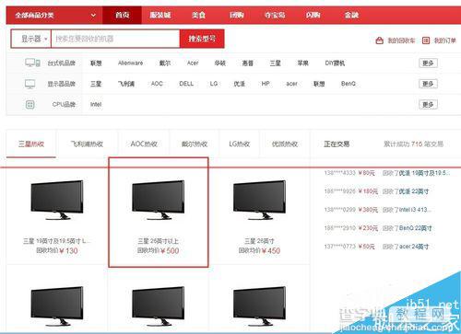This screenshot has width=461, height=334.
Task: Select 联想 in the 显示器品牌 row
Action: click(x=319, y=84)
